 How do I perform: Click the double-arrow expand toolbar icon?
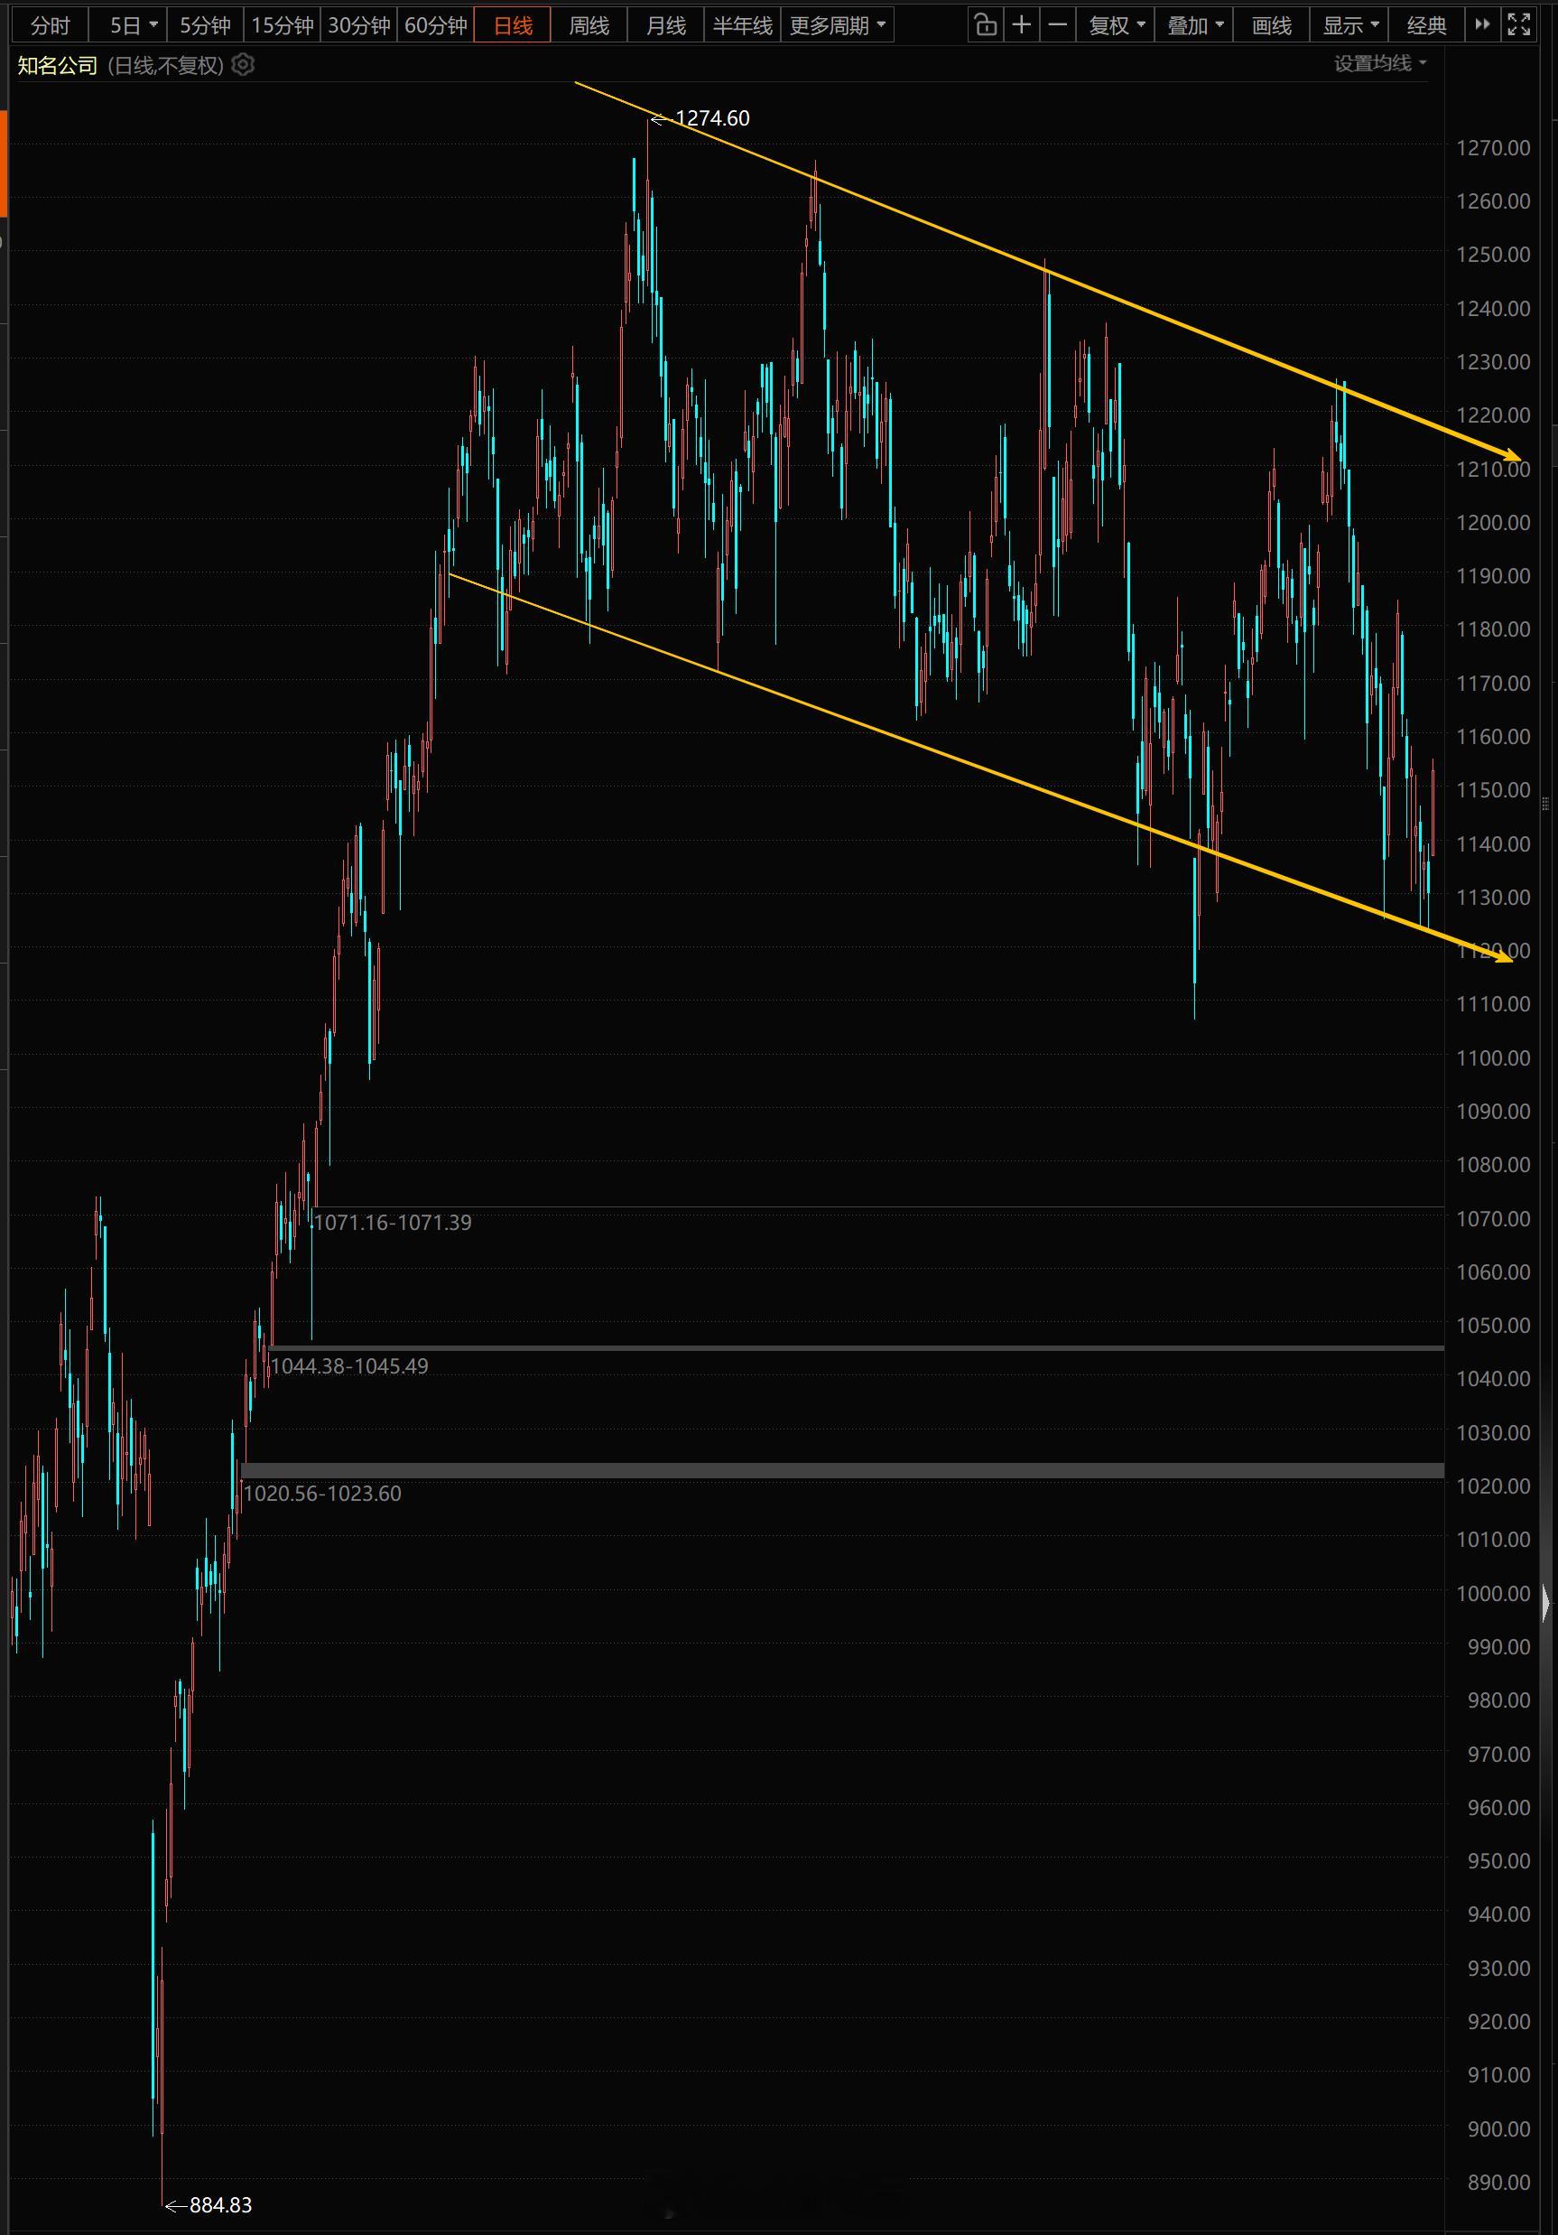click(1482, 25)
